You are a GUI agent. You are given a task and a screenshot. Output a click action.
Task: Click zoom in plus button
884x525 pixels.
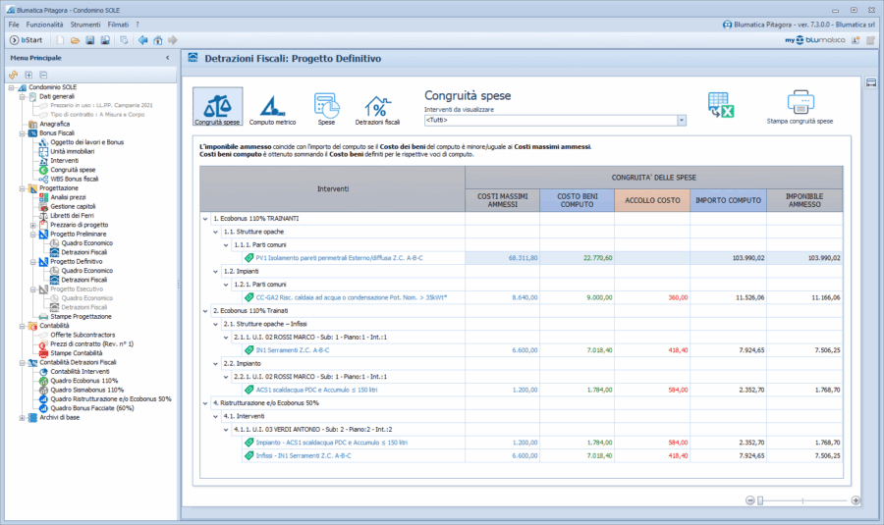pos(856,500)
